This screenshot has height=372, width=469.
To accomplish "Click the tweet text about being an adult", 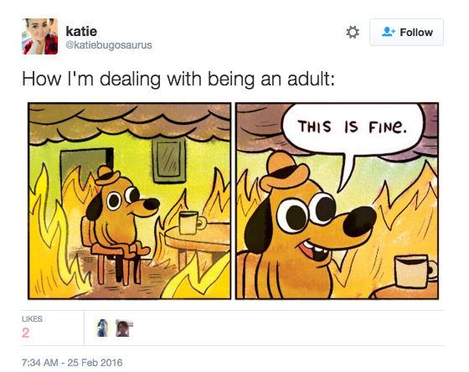I will tap(178, 79).
